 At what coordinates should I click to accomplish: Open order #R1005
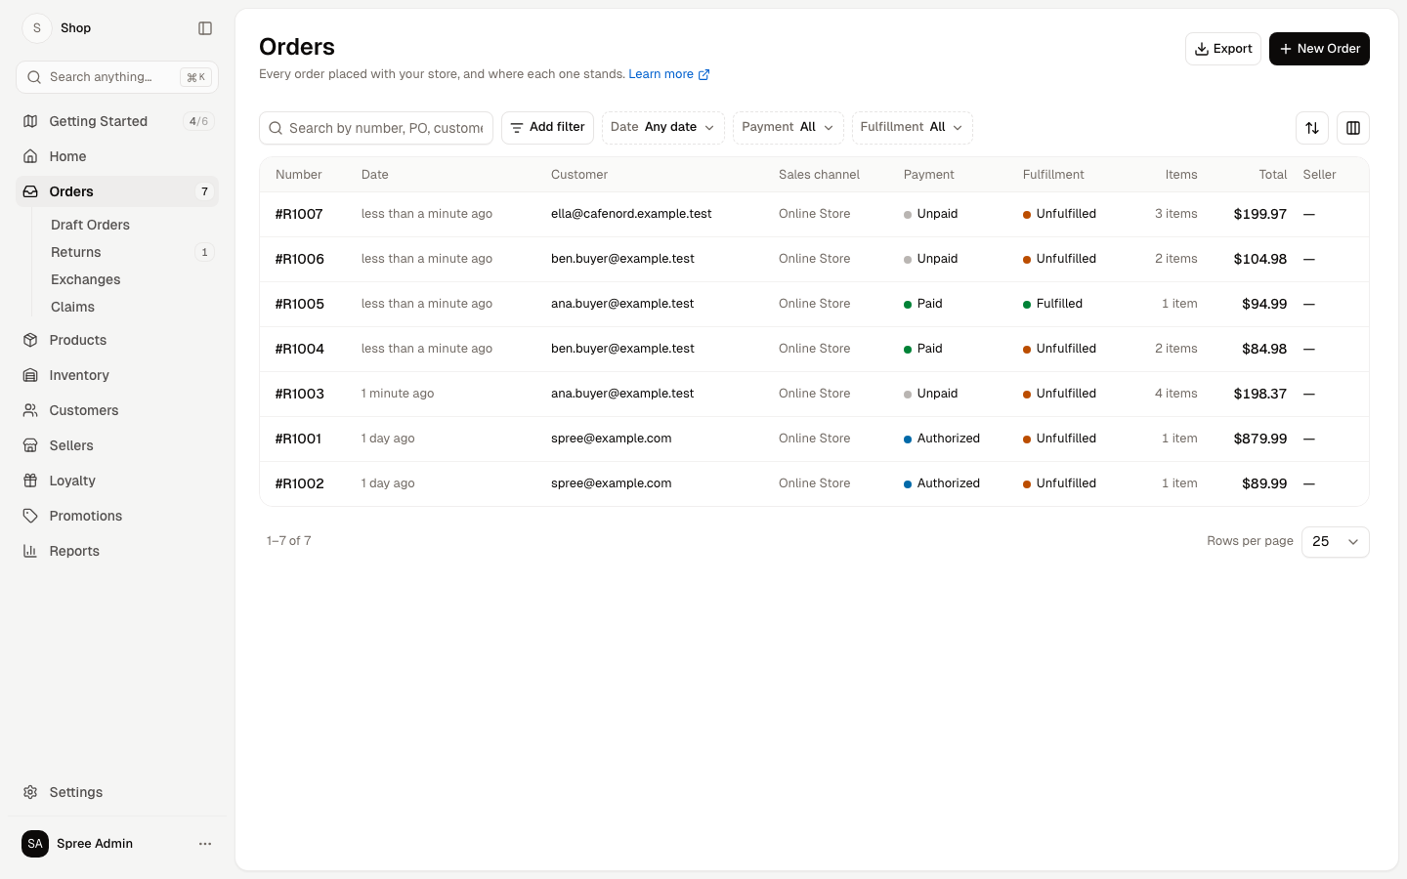299,304
